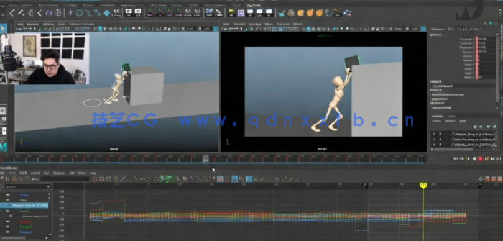This screenshot has height=241, width=503.
Task: Click the teal circle shelf icon
Action: (79, 13)
